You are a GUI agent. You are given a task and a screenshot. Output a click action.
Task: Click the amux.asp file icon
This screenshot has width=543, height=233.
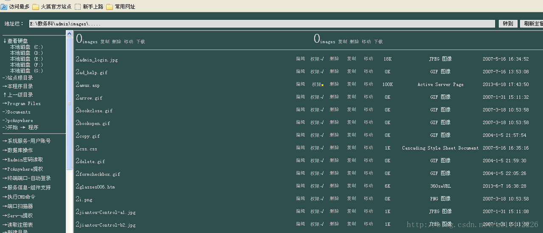click(x=78, y=85)
